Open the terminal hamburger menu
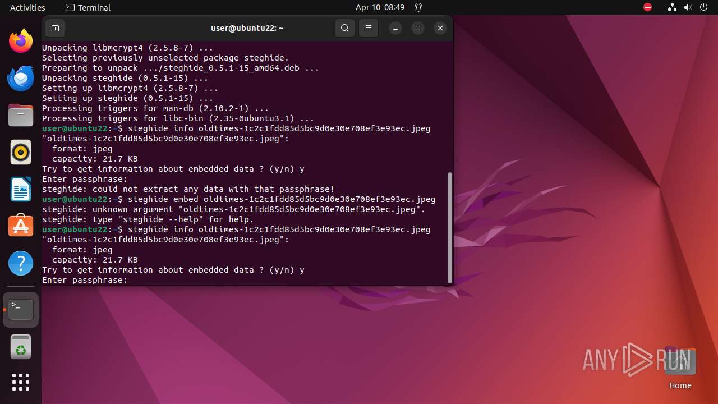Viewport: 718px width, 404px height. 369,28
